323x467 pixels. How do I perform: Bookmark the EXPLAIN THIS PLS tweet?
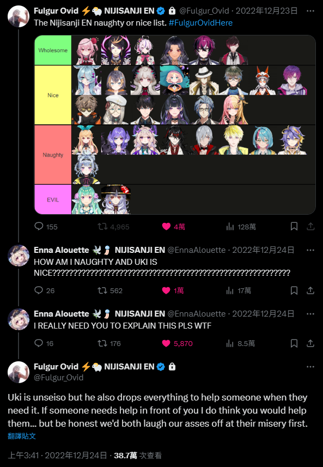tap(294, 343)
